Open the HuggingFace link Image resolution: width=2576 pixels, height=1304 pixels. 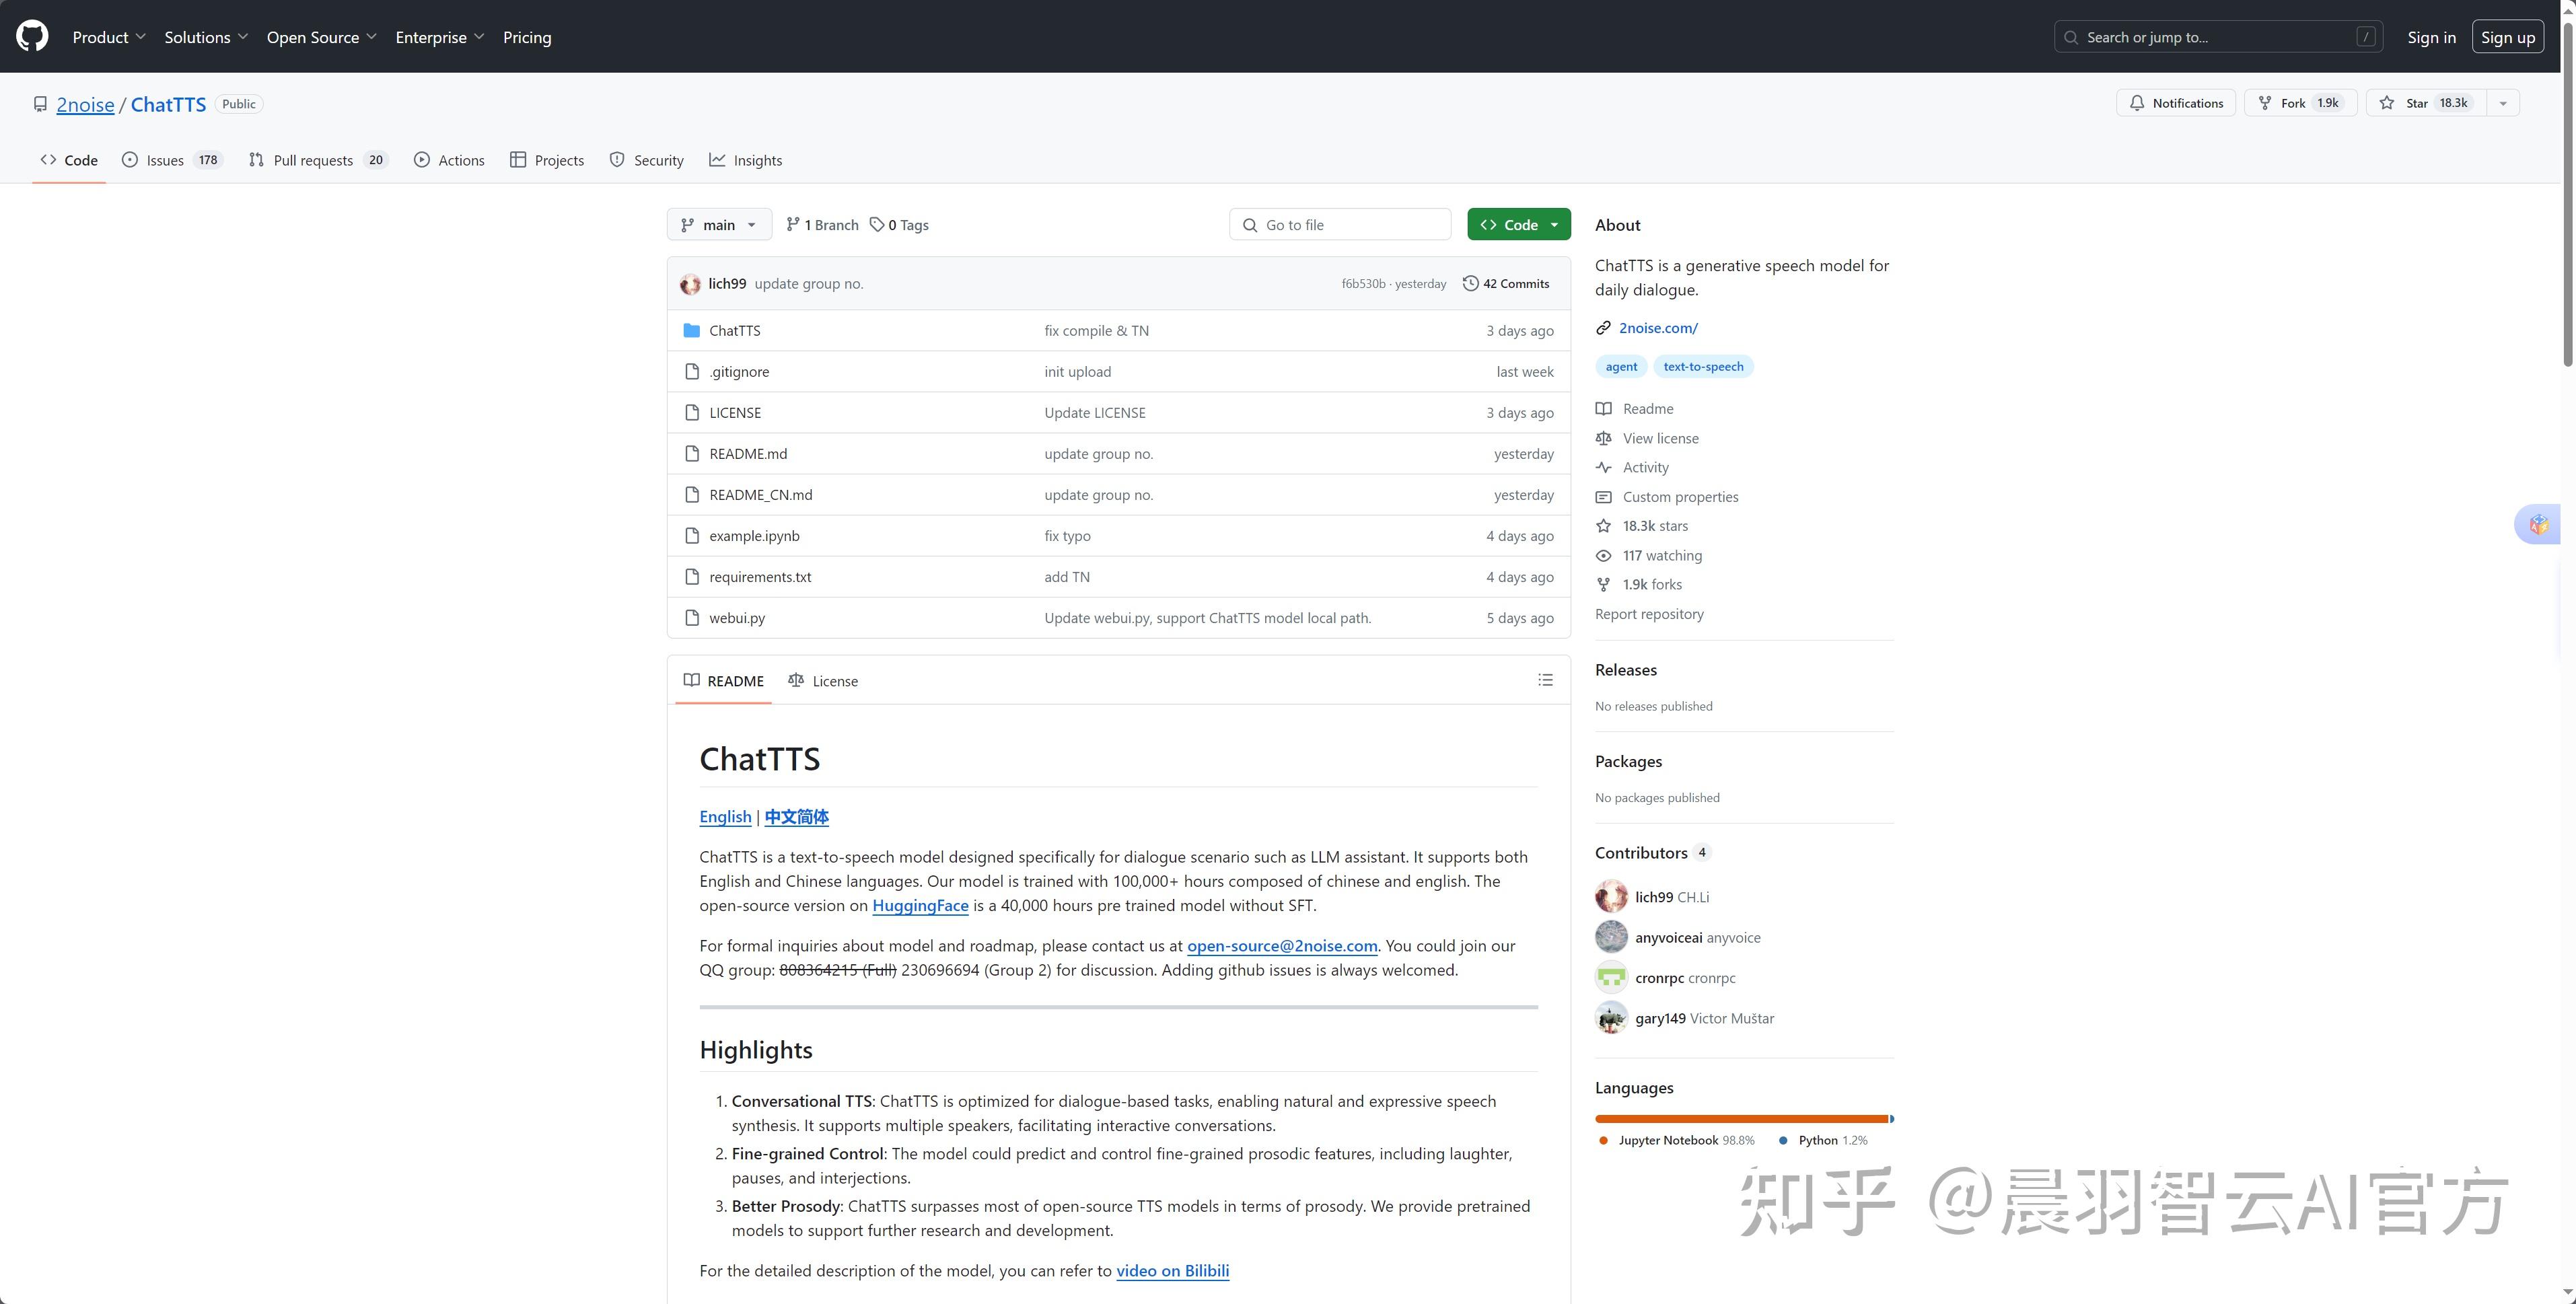pos(920,906)
